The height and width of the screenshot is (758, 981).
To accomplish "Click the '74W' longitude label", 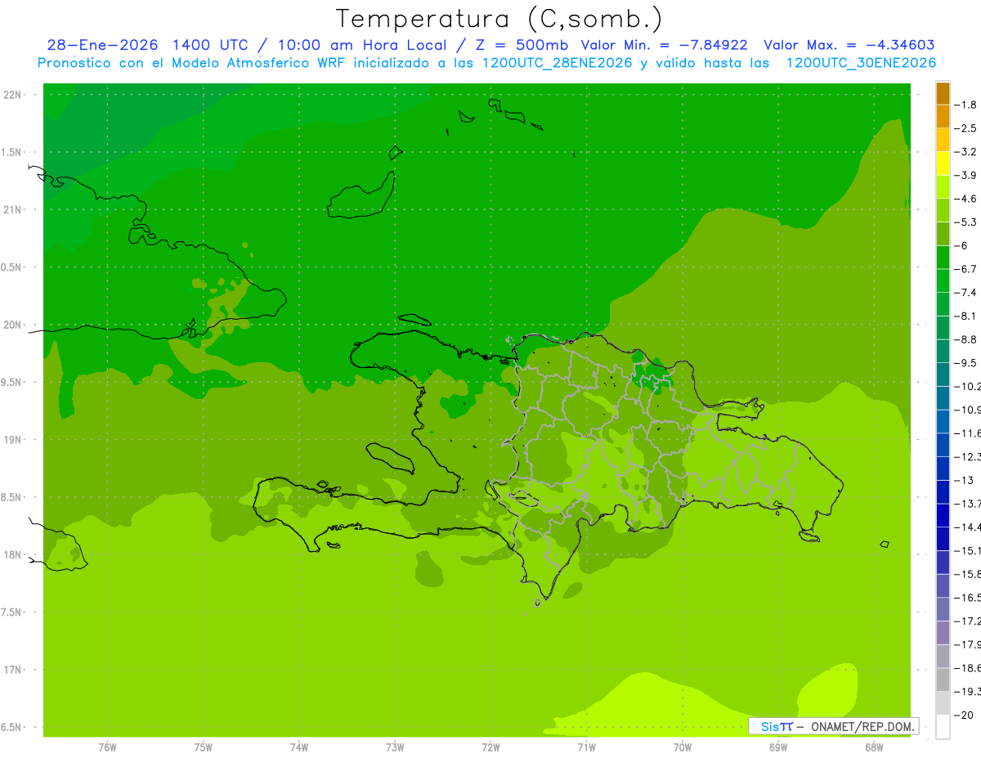I will [x=299, y=747].
